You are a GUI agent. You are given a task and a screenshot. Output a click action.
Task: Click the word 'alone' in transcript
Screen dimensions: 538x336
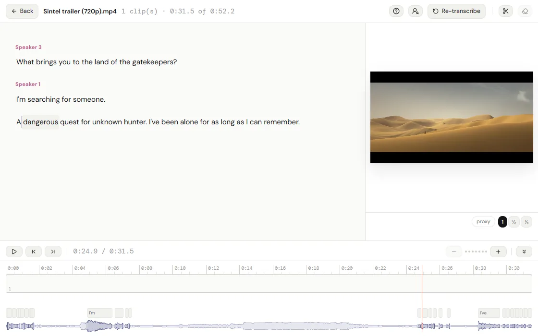point(189,122)
